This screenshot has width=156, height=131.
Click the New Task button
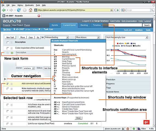[10, 37]
